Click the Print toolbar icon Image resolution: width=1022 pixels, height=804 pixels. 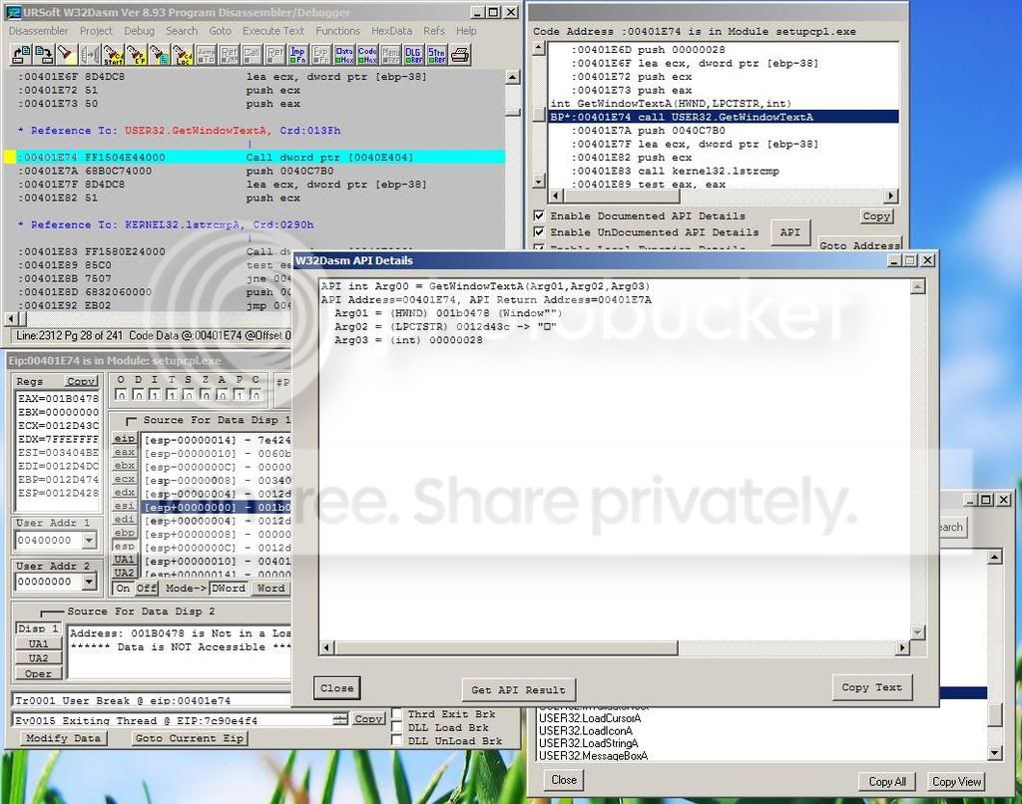(460, 55)
